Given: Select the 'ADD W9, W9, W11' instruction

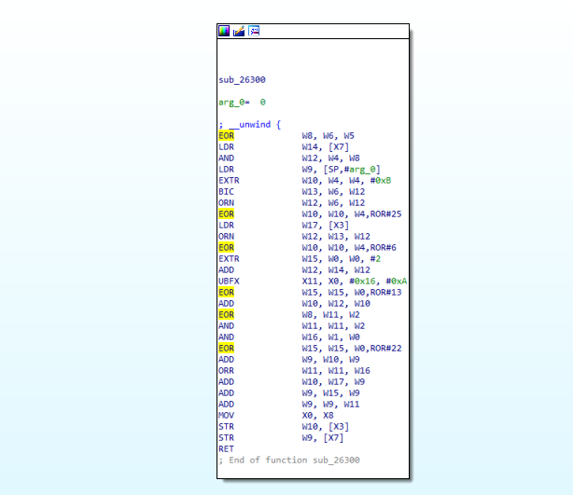Looking at the screenshot, I should [289, 405].
